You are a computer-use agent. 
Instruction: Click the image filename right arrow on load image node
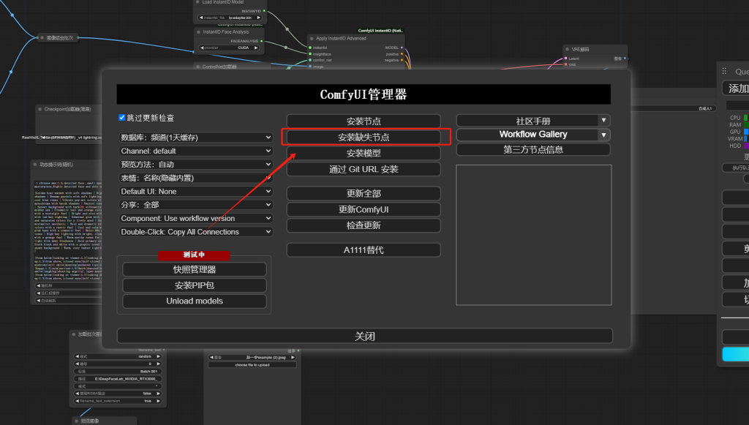pos(293,357)
